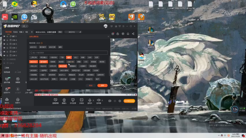This screenshot has width=246, height=138.
Task: Open the GeForce desktop icon
Action: point(14,18)
